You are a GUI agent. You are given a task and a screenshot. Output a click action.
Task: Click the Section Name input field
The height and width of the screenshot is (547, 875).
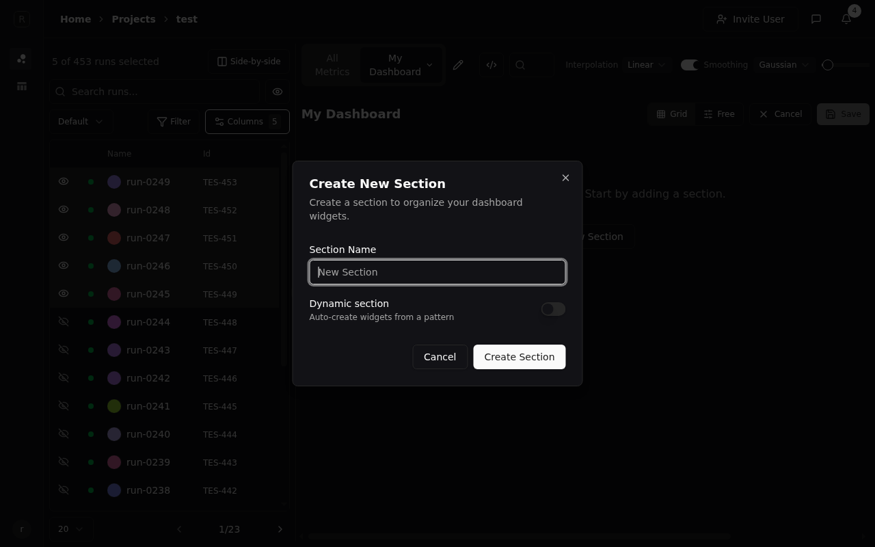click(437, 271)
